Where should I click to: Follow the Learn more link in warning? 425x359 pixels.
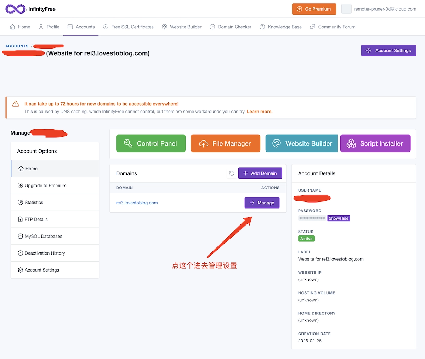[x=259, y=112]
